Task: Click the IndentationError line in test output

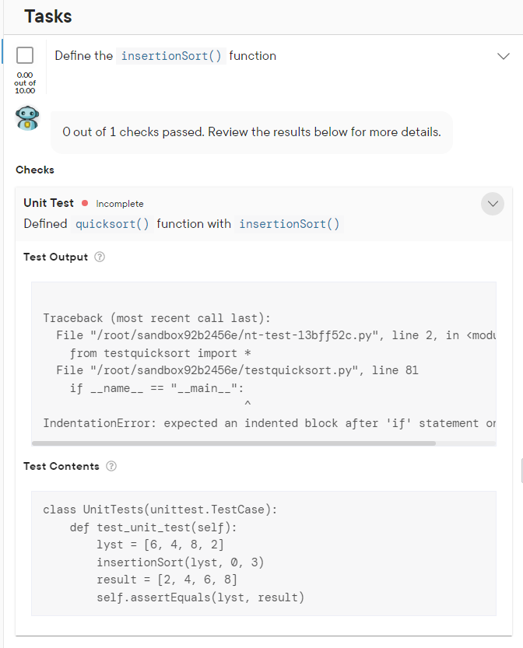Action: pos(269,423)
